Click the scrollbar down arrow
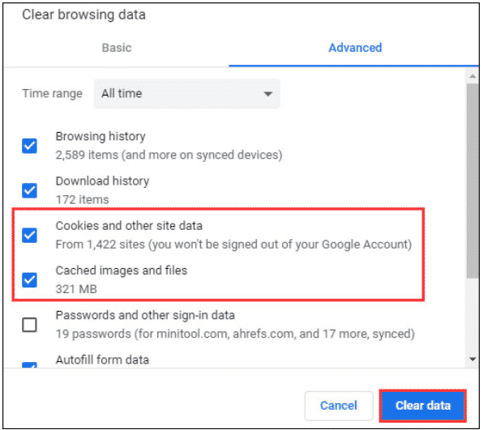 (x=472, y=359)
